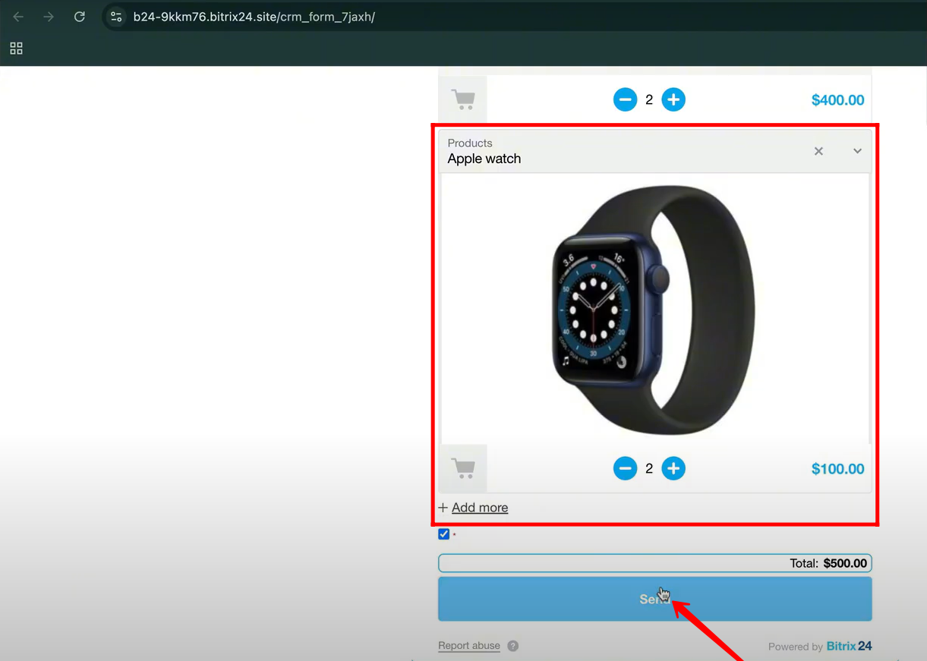Viewport: 927px width, 661px height.
Task: Uncheck the agreement checkbox above Total
Action: [444, 534]
